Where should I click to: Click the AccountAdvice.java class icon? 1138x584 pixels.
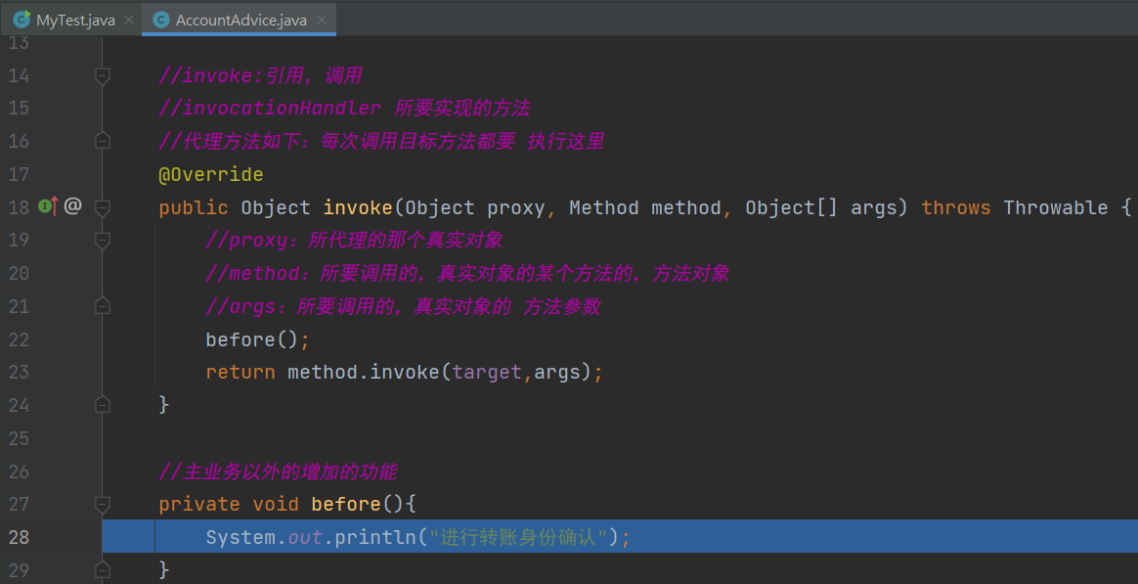click(x=160, y=20)
